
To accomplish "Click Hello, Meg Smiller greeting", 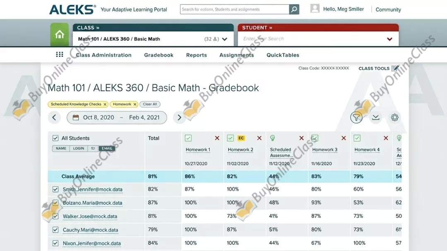I will tap(343, 9).
